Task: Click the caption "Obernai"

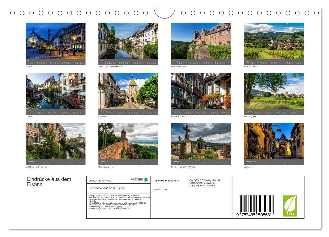Action: point(29,67)
